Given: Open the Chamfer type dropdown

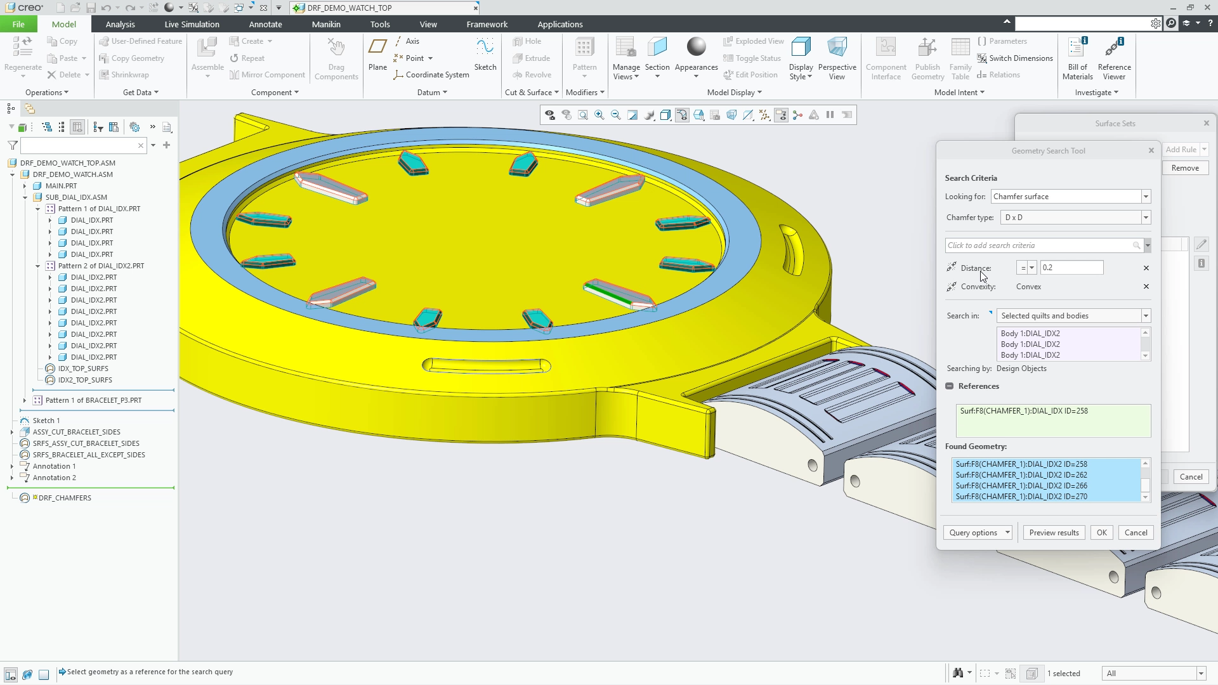Looking at the screenshot, I should pyautogui.click(x=1146, y=218).
